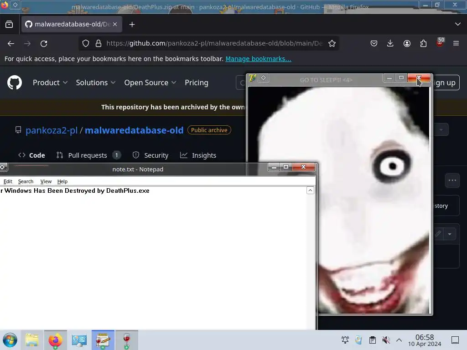Open a new tab with plus button
This screenshot has height=350, width=467.
pyautogui.click(x=132, y=25)
